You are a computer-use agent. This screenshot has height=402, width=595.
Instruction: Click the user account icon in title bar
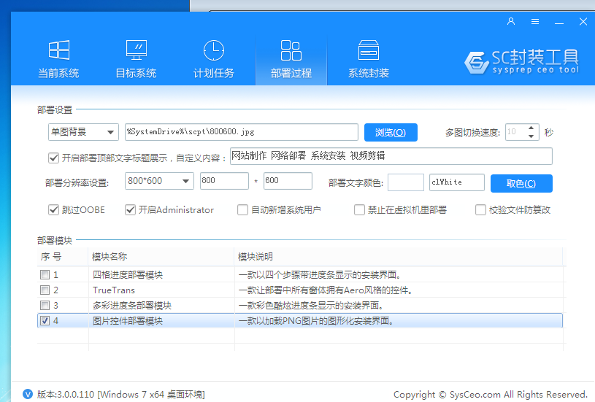(511, 22)
